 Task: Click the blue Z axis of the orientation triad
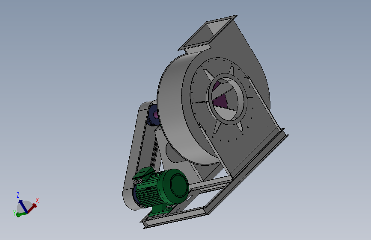pyautogui.click(x=23, y=206)
